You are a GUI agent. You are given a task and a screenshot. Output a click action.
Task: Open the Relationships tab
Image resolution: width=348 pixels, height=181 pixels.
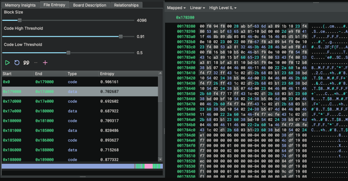(x=126, y=5)
